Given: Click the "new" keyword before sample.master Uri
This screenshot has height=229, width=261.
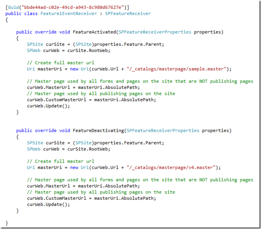Looking at the screenshot, I should click(74, 69).
